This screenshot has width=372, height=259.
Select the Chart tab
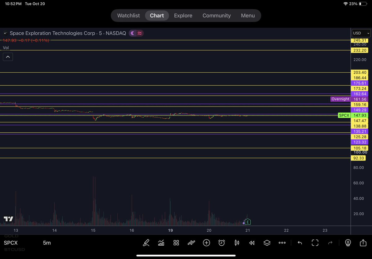point(157,16)
